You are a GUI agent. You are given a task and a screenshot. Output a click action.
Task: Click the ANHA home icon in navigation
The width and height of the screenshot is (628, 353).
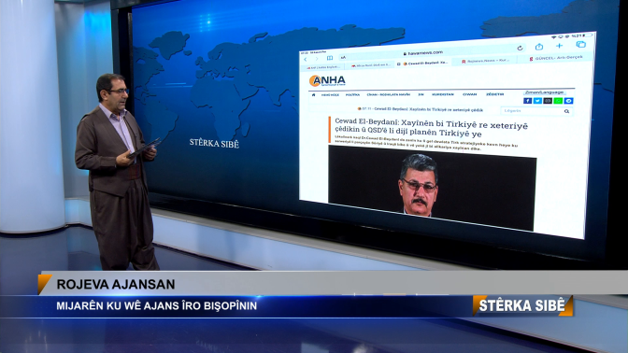point(314,95)
